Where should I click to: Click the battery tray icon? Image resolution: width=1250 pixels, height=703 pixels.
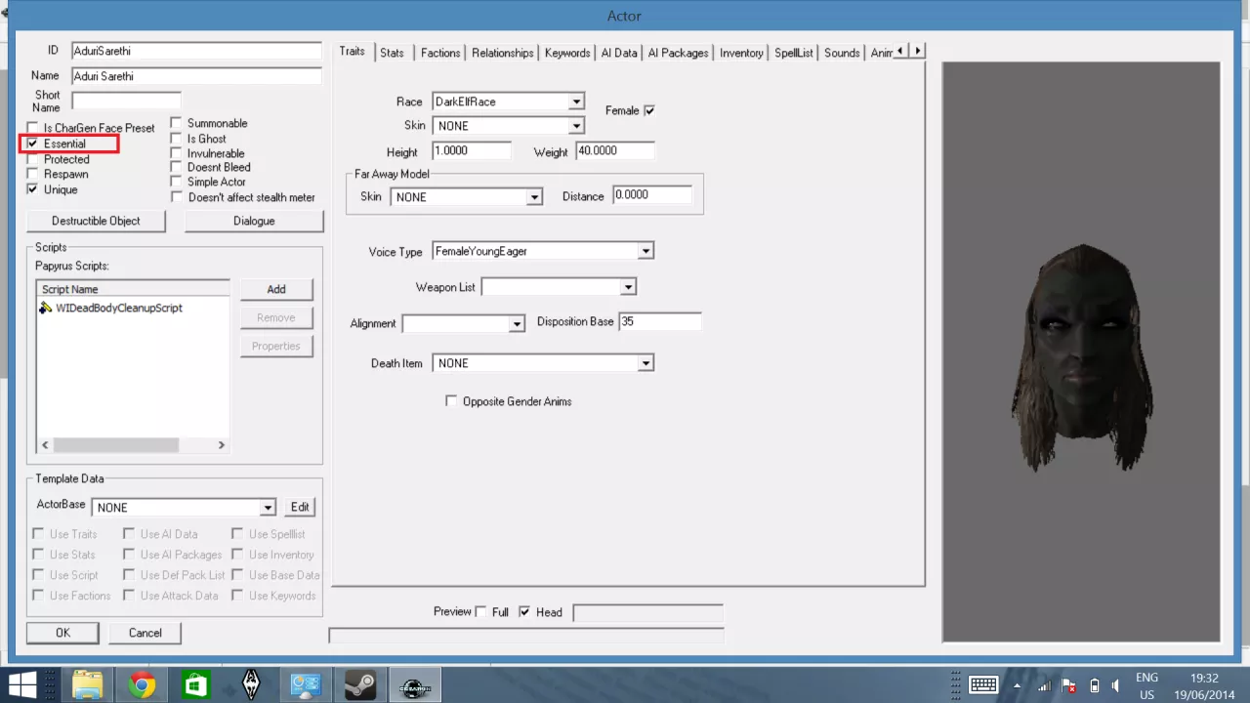click(x=1095, y=685)
